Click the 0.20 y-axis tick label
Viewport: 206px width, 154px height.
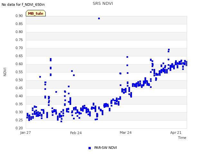[x=19, y=128]
